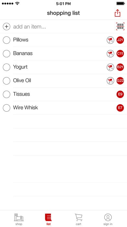Tap the cart icon beside Pillows
Screen dimensions: 127x227
[x=110, y=40]
